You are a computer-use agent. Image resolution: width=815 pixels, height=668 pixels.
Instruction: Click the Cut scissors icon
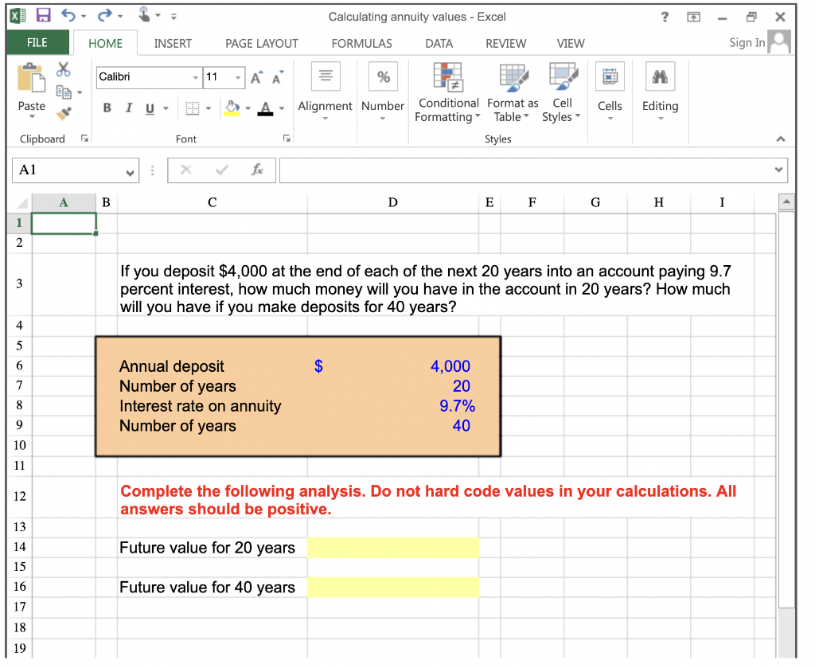click(x=63, y=69)
